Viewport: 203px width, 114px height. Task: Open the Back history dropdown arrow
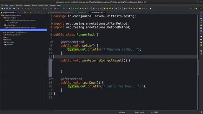(142, 9)
